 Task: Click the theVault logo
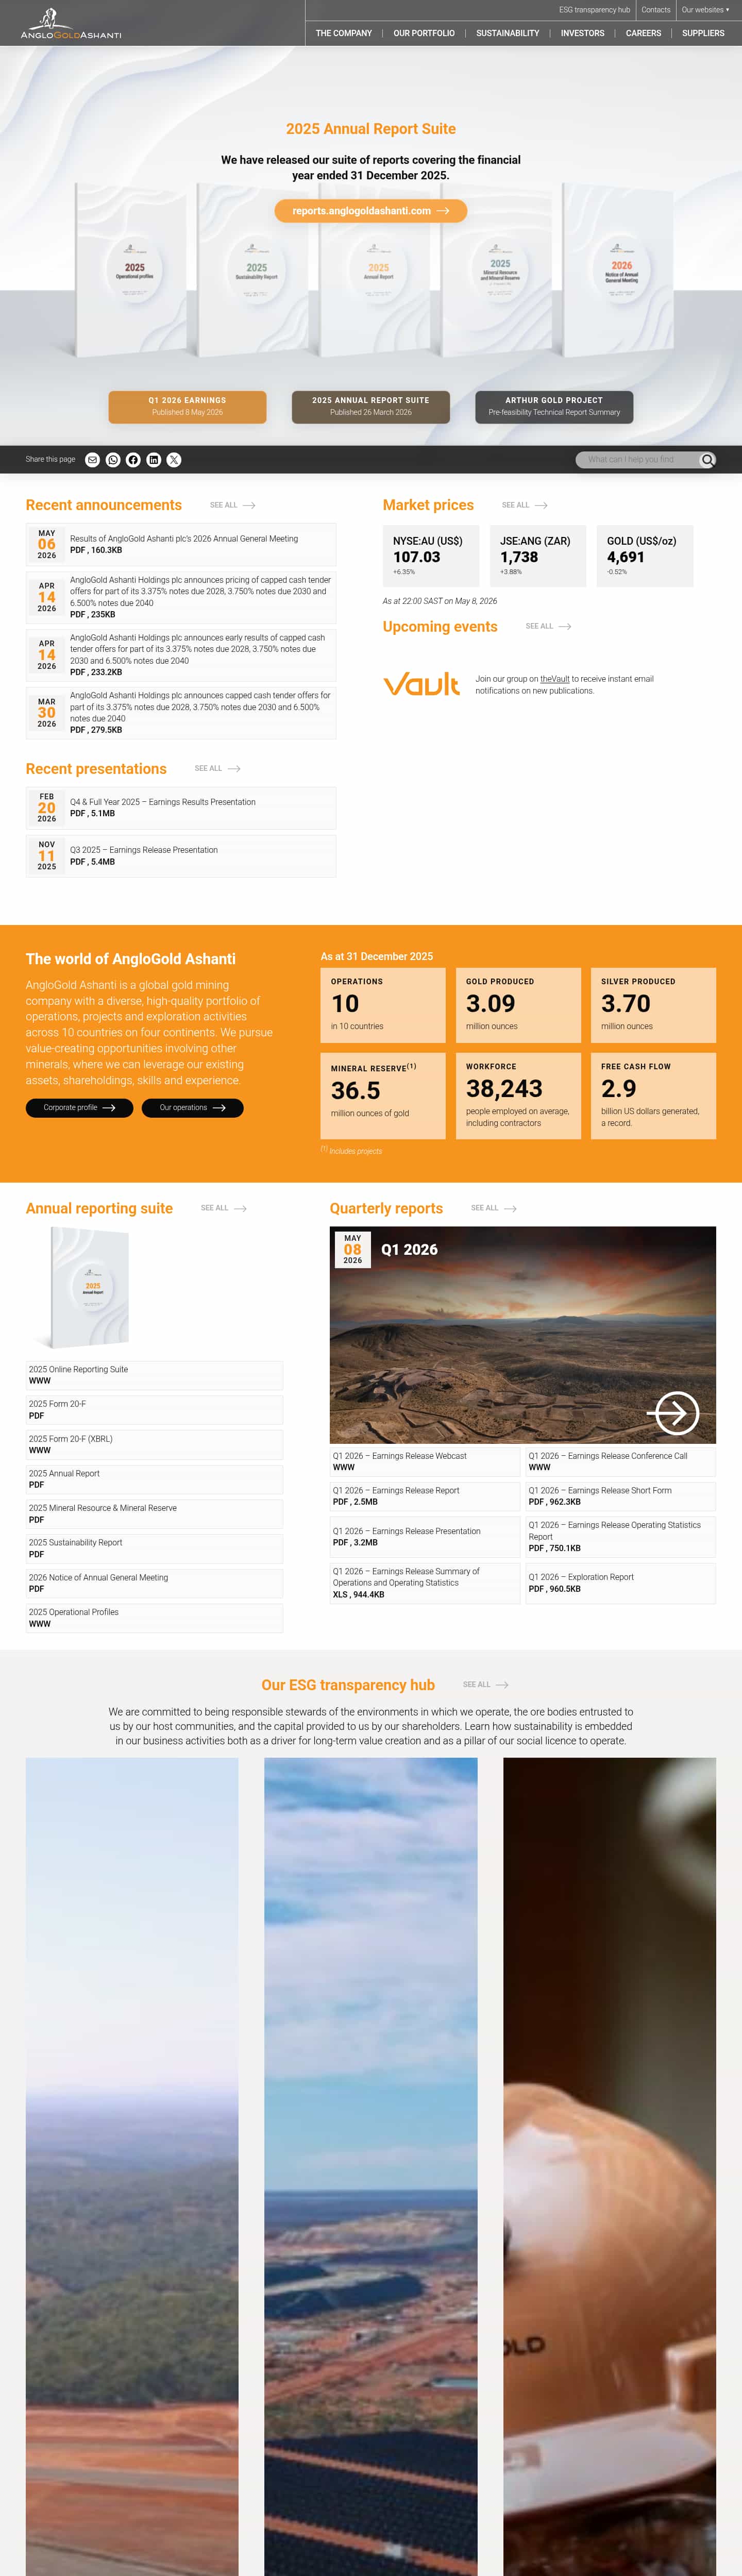(421, 685)
